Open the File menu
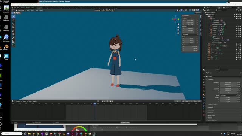The width and height of the screenshot is (242, 136). (15, 8)
